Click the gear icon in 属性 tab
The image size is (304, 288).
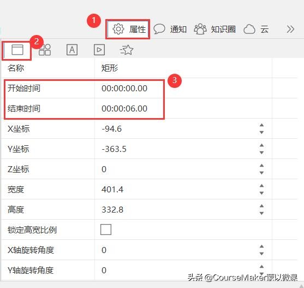[118, 30]
